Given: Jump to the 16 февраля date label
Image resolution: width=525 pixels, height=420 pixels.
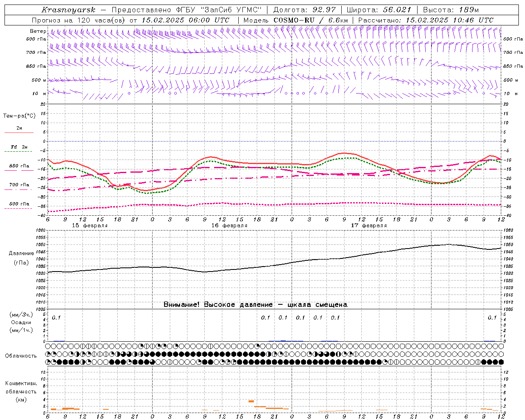Looking at the screenshot, I should click(x=229, y=226).
